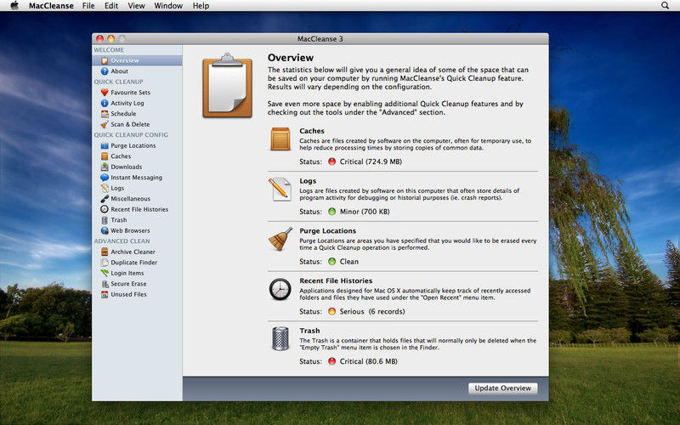Screen dimensions: 680x425
Task: Click the Duplicate Finder icon
Action: [105, 263]
